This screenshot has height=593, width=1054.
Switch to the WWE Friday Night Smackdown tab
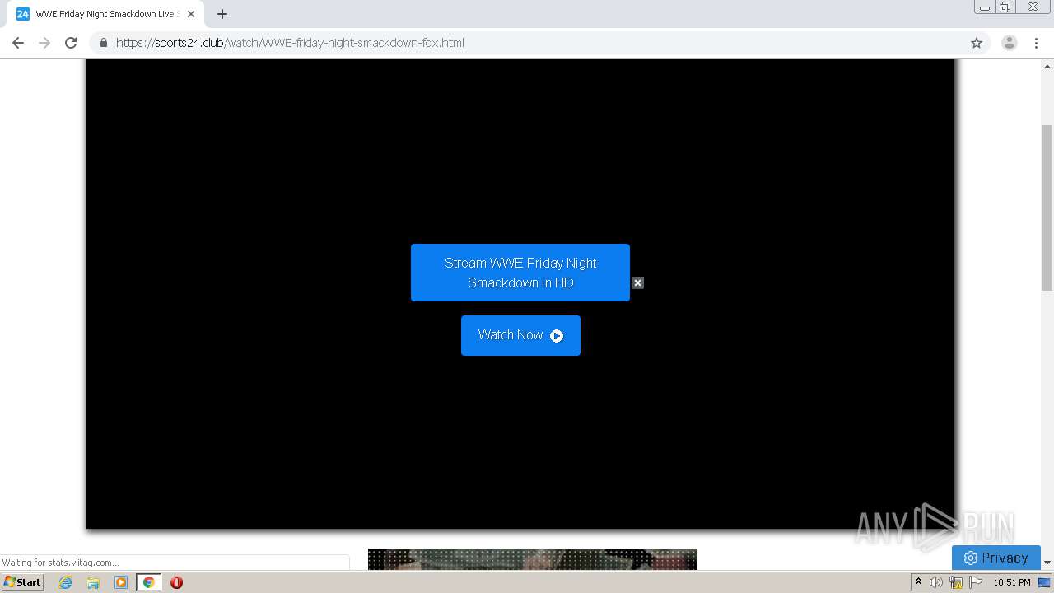105,14
